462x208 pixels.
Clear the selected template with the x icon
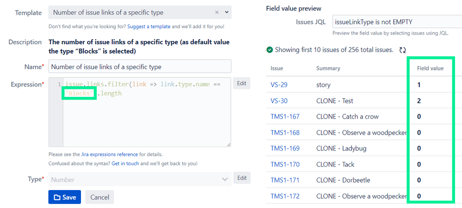[x=217, y=12]
